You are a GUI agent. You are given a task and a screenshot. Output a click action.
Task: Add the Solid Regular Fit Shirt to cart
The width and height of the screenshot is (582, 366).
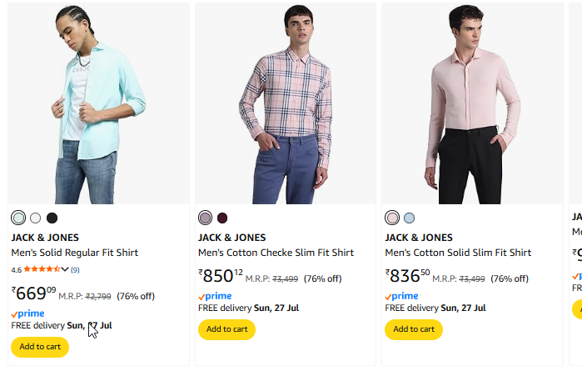pos(40,347)
